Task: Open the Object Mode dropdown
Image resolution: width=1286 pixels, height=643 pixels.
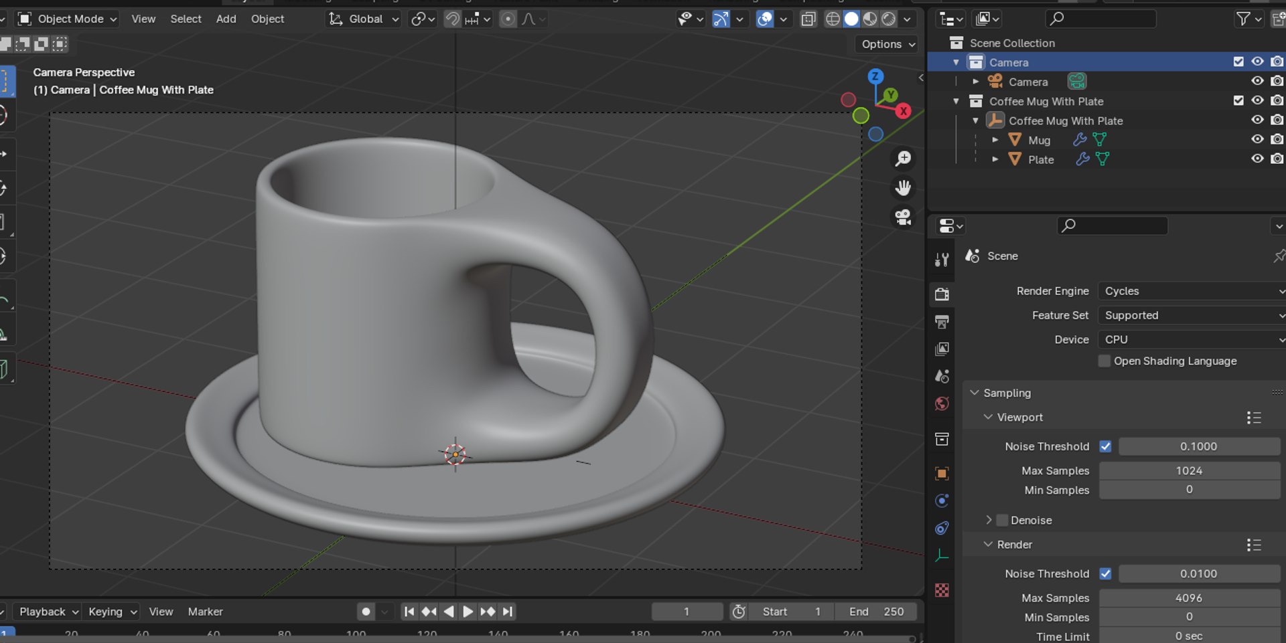Action: pos(67,19)
